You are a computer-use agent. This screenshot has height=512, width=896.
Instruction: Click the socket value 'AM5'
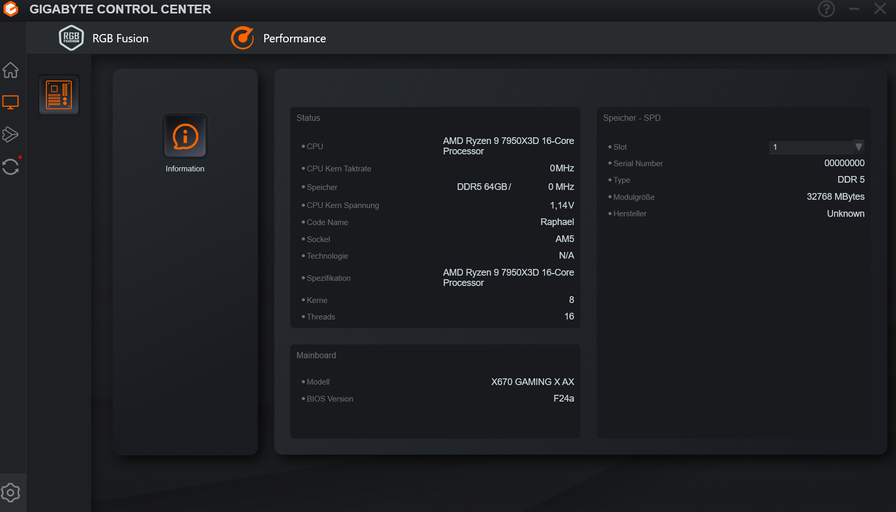pyautogui.click(x=565, y=239)
